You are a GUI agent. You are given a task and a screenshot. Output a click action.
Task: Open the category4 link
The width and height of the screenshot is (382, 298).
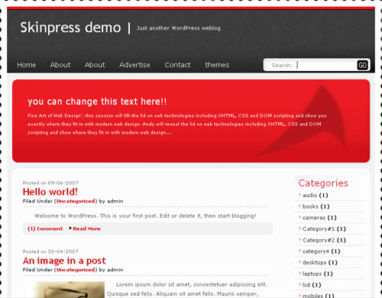pyautogui.click(x=316, y=251)
